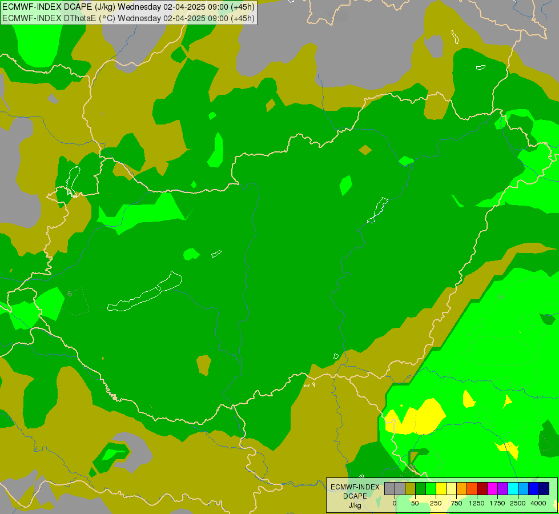The image size is (559, 514).
Task: Select the red-orange legend swatch
Action: tap(472, 489)
